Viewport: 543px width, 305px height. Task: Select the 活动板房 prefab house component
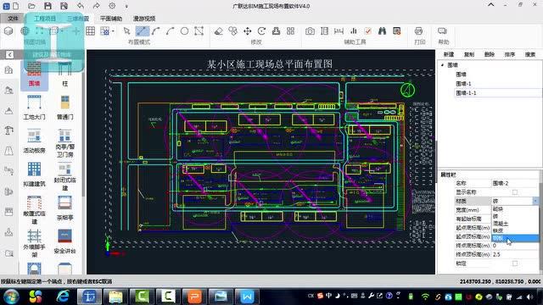click(34, 141)
